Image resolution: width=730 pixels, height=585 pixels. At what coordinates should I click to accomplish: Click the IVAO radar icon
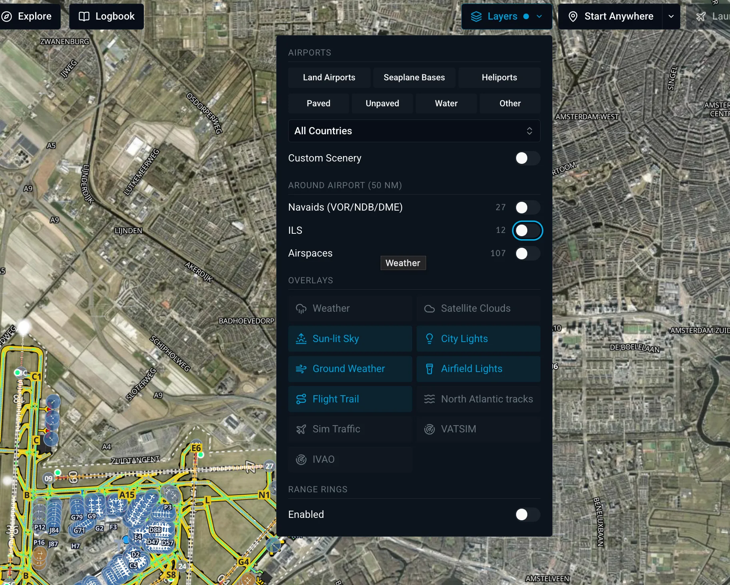301,460
